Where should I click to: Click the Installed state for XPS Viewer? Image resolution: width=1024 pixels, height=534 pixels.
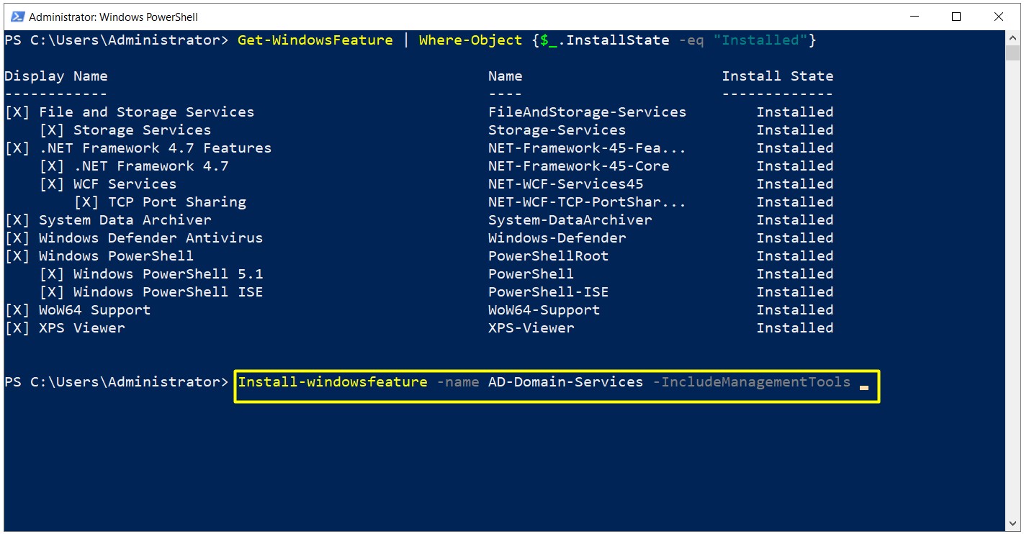795,328
